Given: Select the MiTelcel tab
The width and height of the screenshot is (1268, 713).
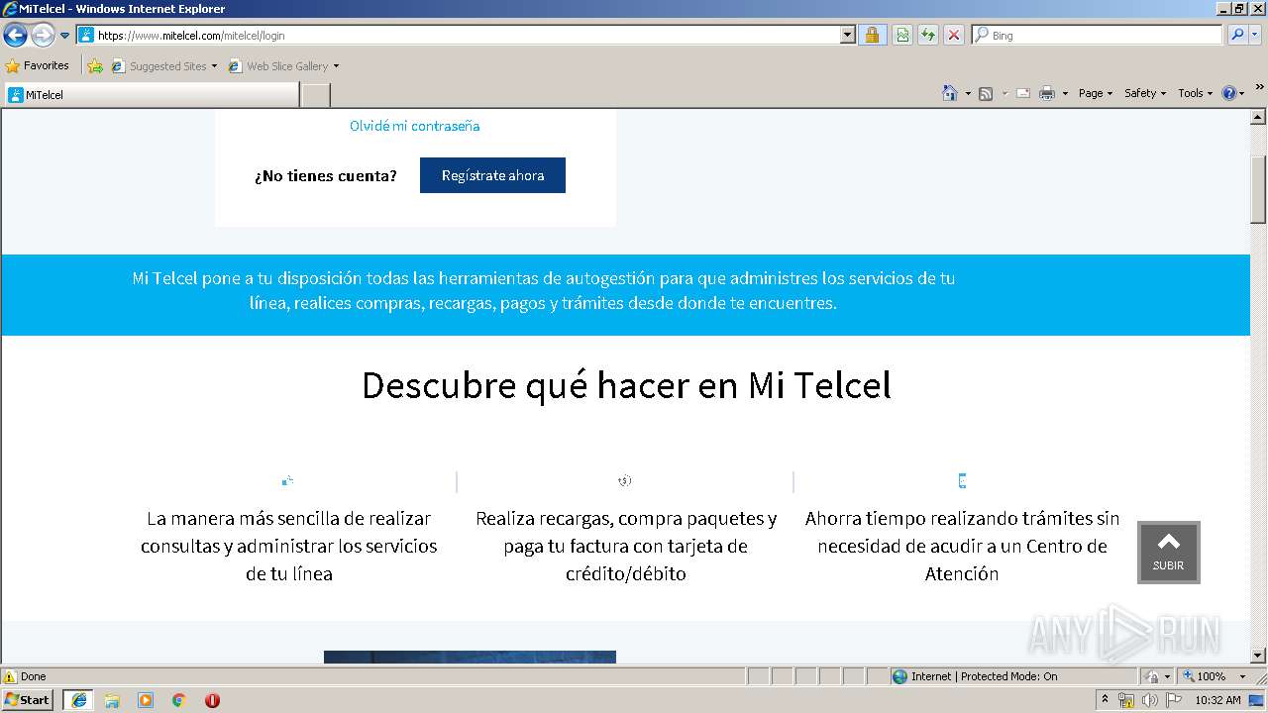Looking at the screenshot, I should tap(151, 94).
